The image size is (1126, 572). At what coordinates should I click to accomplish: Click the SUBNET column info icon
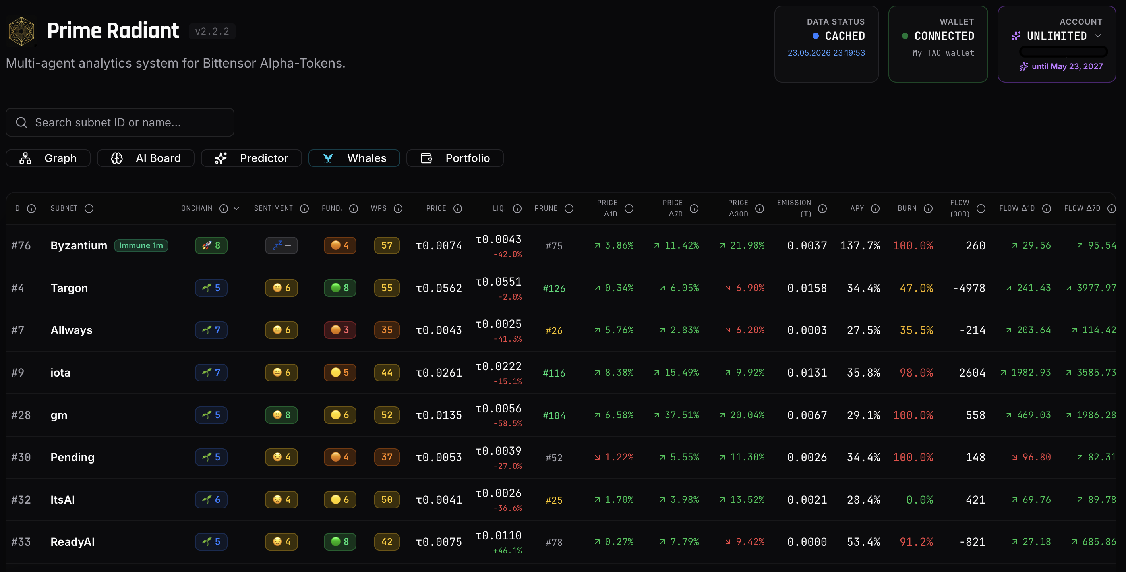tap(89, 209)
